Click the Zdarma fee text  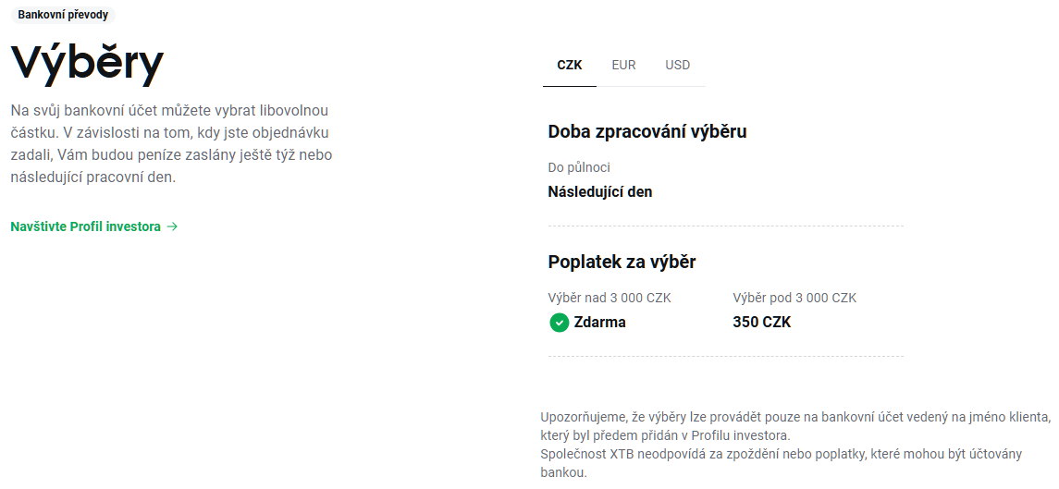point(599,323)
